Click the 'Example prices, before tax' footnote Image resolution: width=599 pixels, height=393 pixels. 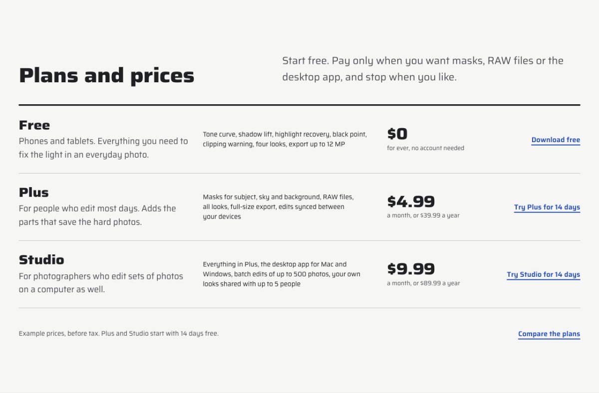click(x=119, y=333)
